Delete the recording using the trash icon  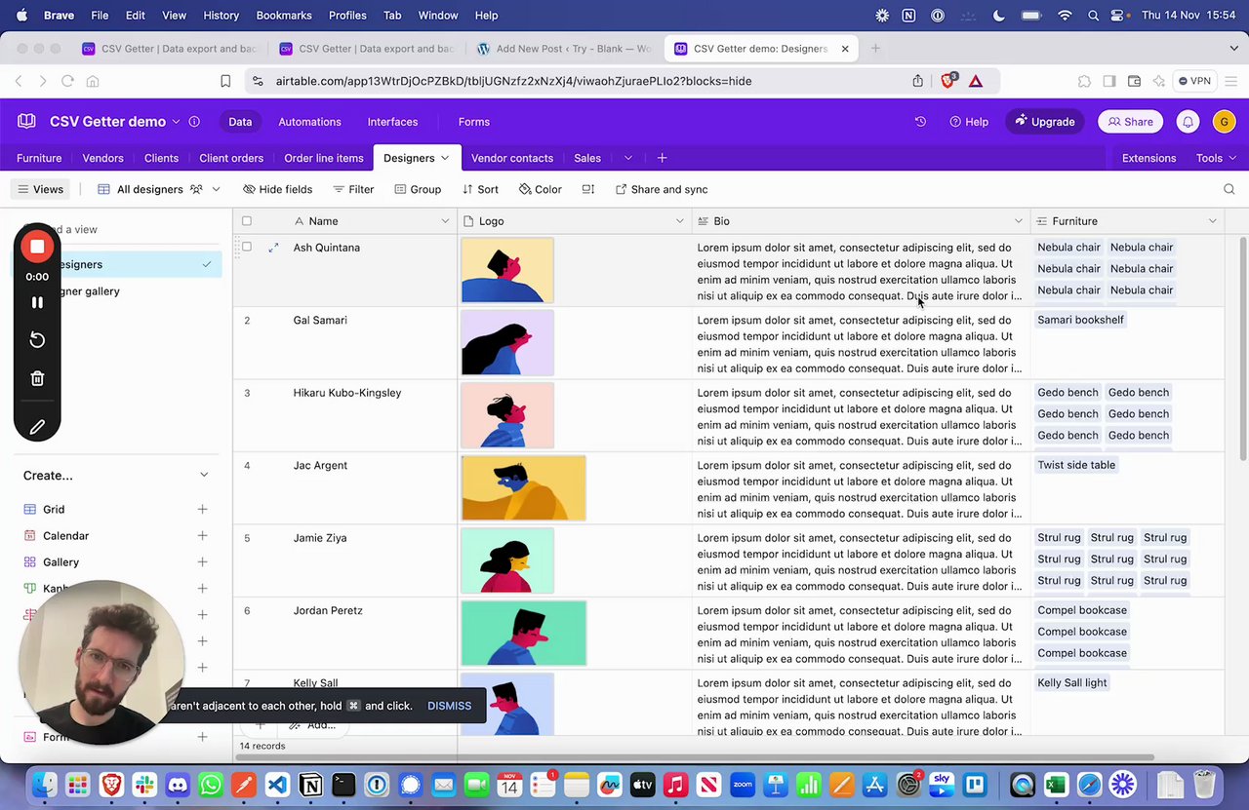pyautogui.click(x=37, y=378)
